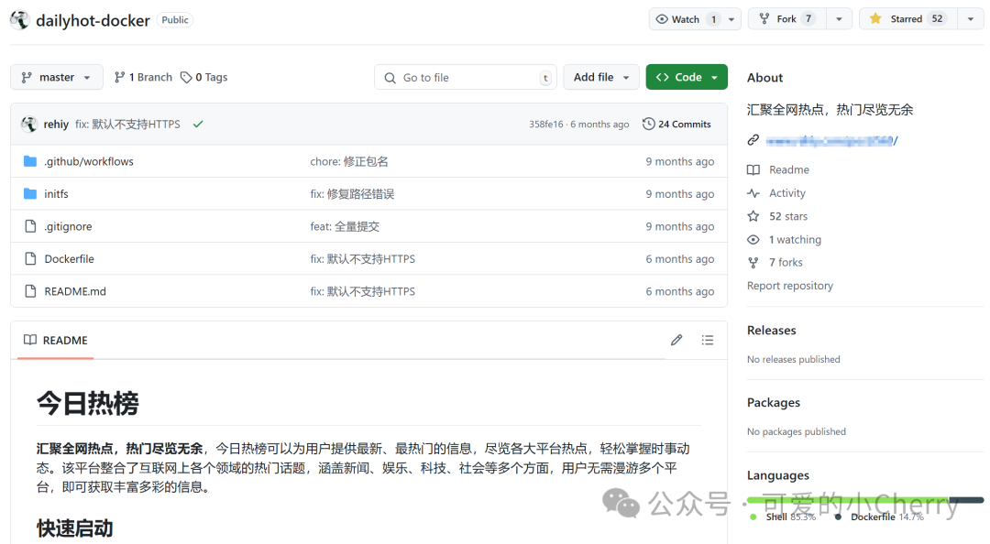Screen dimensions: 990x544
Task: Click the fork icon in Fork button
Action: (764, 19)
